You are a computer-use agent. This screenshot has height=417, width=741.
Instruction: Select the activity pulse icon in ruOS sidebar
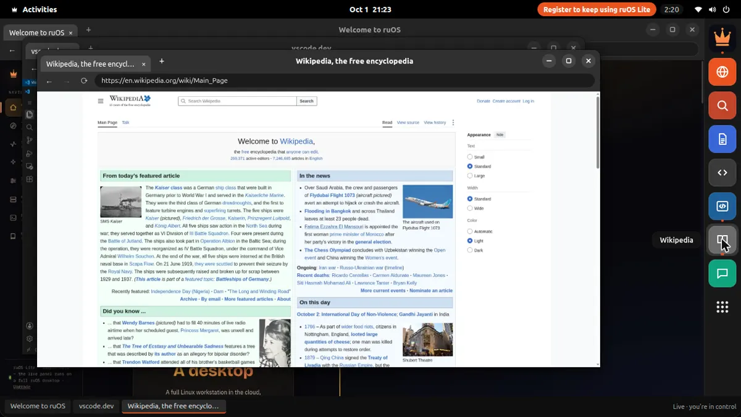[x=13, y=144]
